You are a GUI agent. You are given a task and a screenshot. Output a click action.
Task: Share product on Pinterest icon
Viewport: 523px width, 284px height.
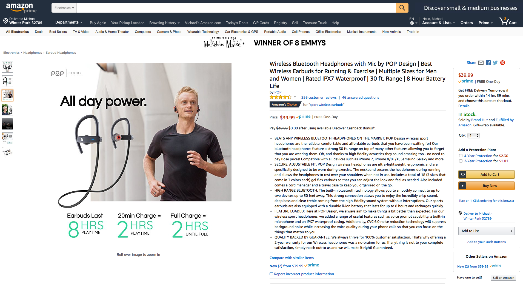tap(502, 63)
